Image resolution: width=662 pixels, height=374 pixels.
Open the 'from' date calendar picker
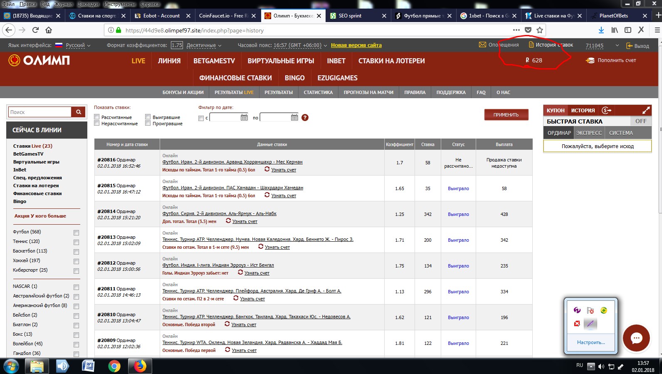[x=245, y=117]
